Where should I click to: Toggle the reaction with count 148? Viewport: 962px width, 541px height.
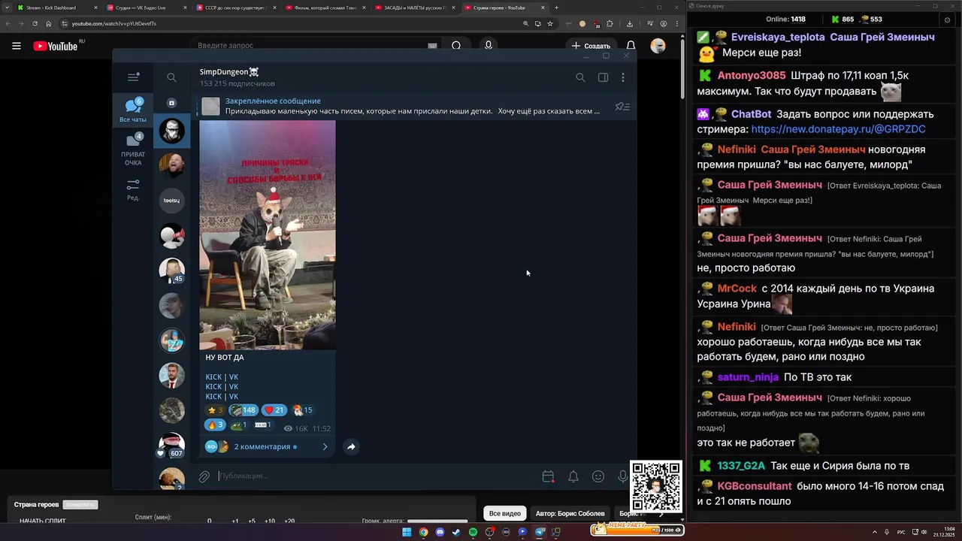[x=244, y=410]
